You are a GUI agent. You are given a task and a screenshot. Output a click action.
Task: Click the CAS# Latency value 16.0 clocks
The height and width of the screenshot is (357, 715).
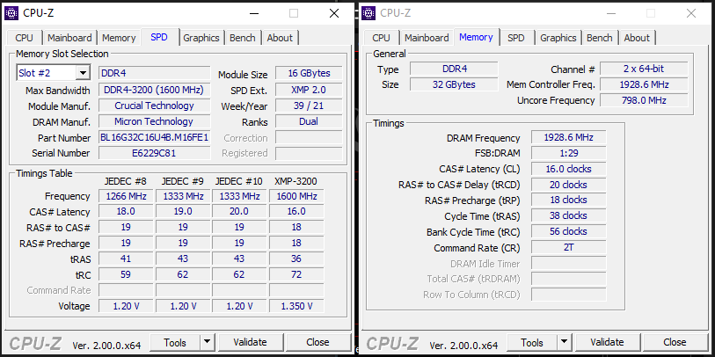569,169
